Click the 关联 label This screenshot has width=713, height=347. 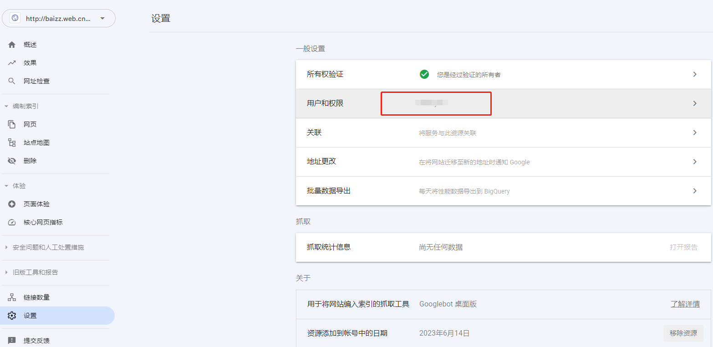pyautogui.click(x=314, y=133)
